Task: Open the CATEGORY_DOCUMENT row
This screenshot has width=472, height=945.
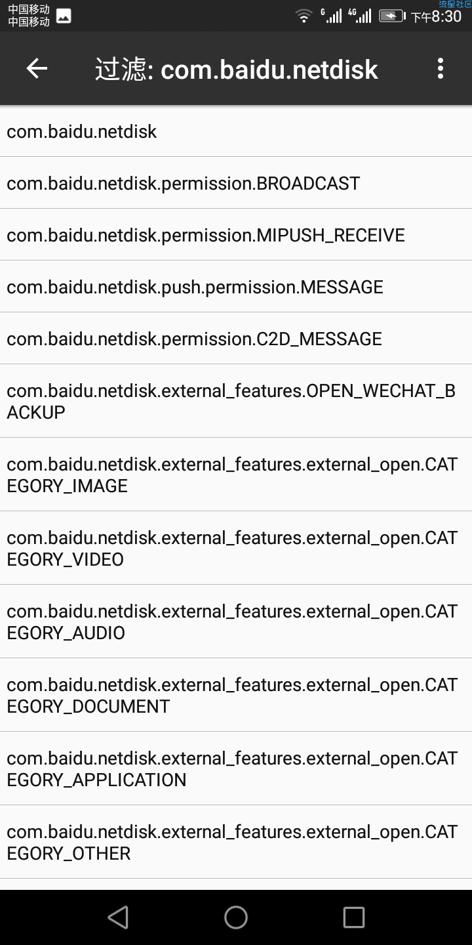Action: [236, 695]
